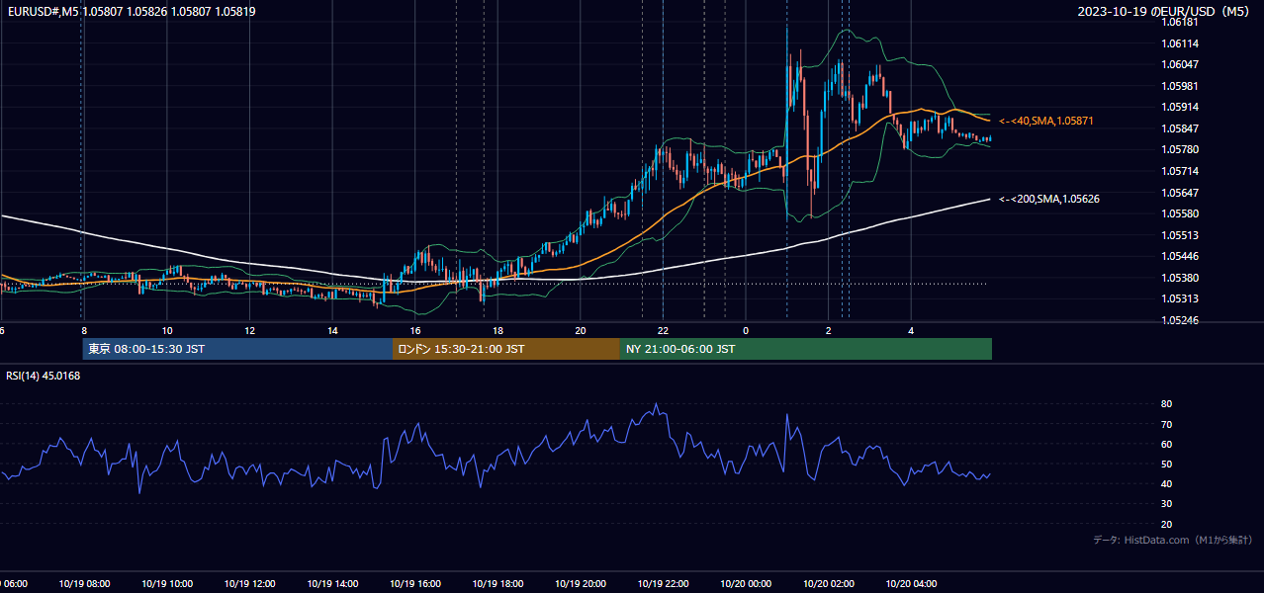Click hour label 4 under price chart
The height and width of the screenshot is (593, 1264).
pyautogui.click(x=911, y=330)
